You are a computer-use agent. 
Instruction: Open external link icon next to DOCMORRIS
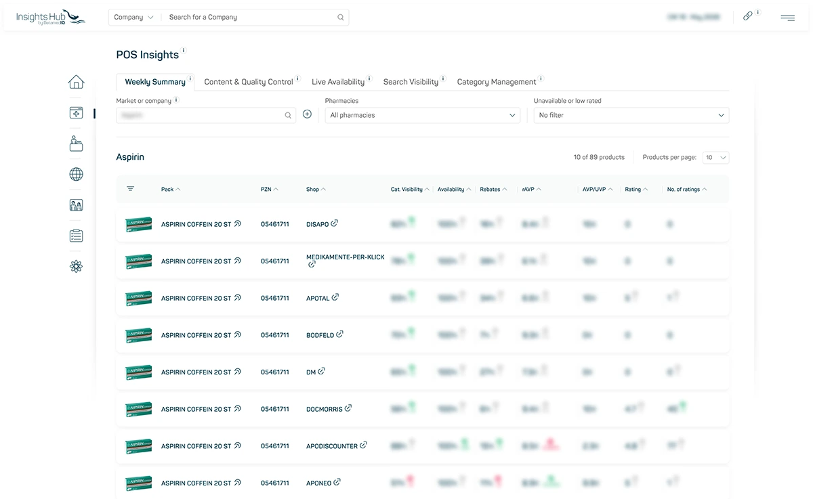tap(348, 408)
